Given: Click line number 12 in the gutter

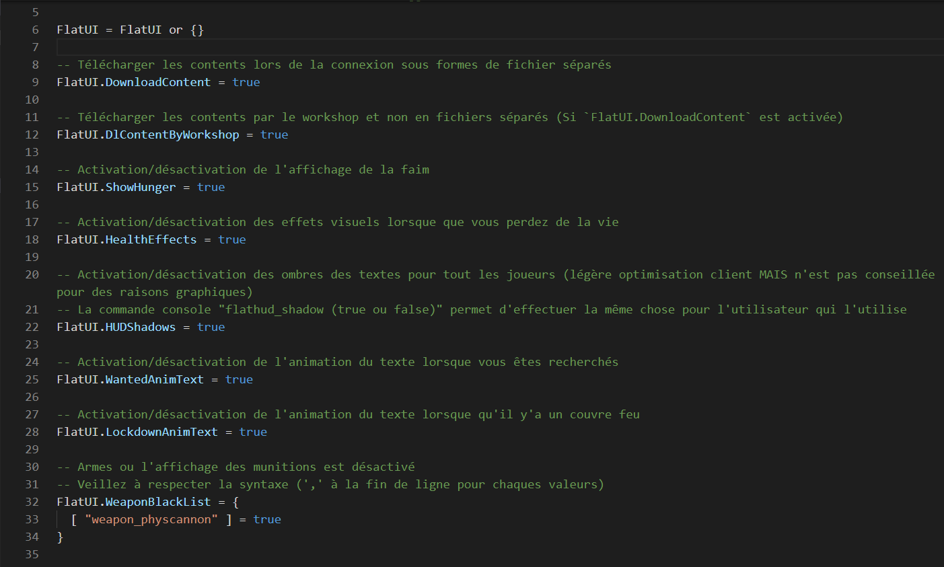Looking at the screenshot, I should (x=32, y=135).
